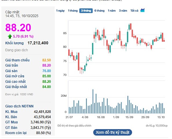
Task: Select the active 3 tháng tab
Action: tap(86, 10)
